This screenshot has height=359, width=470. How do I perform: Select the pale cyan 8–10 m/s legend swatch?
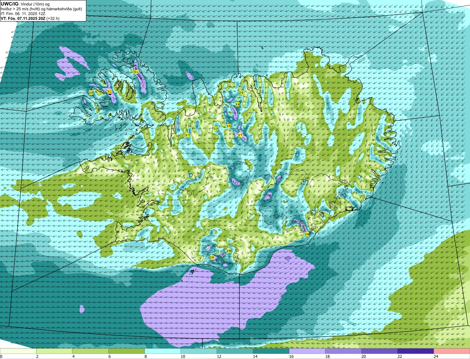[163, 351]
